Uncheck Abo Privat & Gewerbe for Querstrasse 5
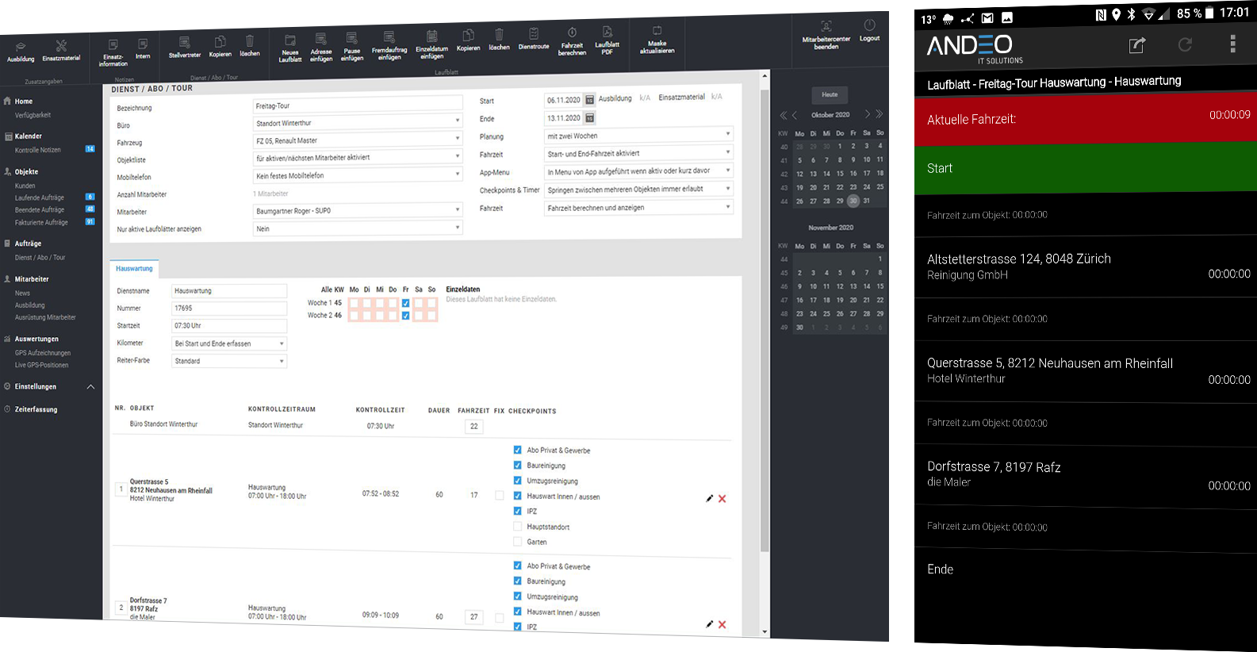This screenshot has height=652, width=1257. [517, 450]
